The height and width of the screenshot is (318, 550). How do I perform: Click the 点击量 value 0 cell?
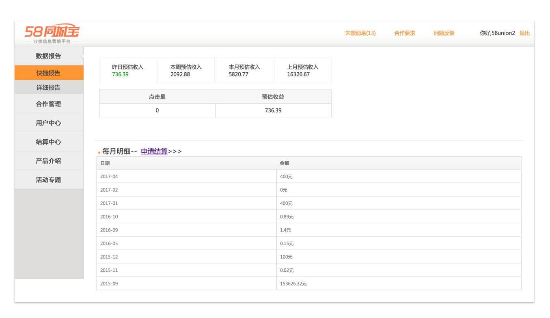(157, 110)
